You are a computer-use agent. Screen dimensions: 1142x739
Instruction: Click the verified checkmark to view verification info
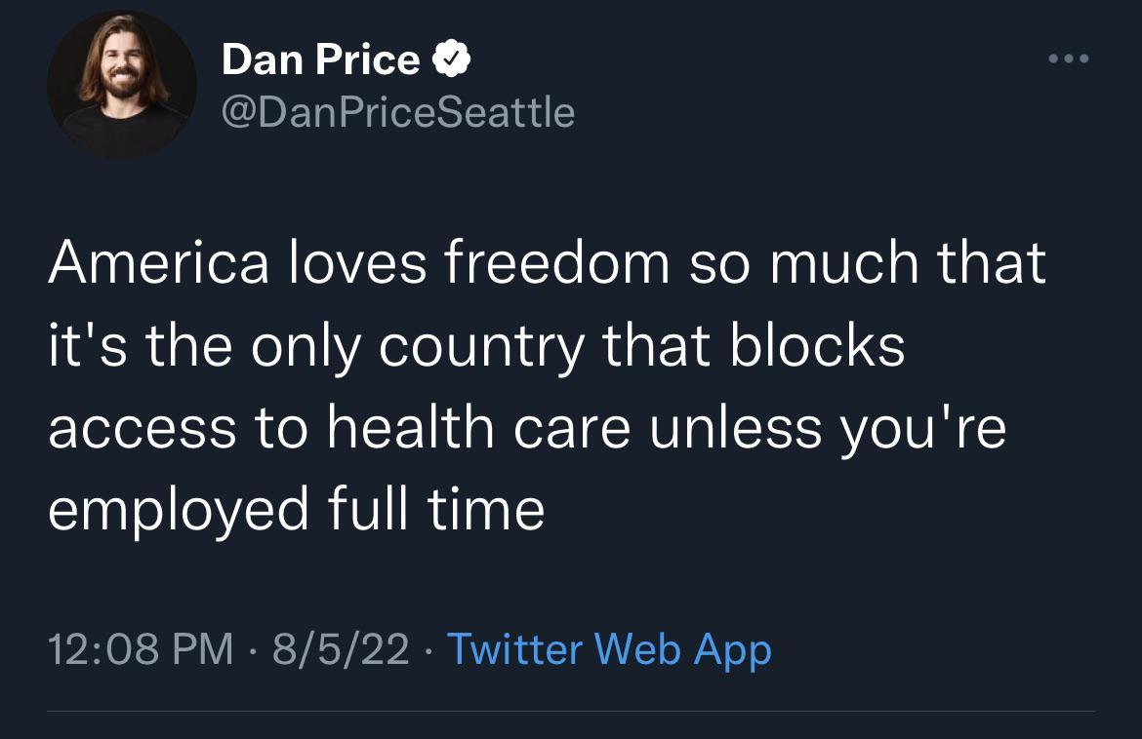[451, 58]
